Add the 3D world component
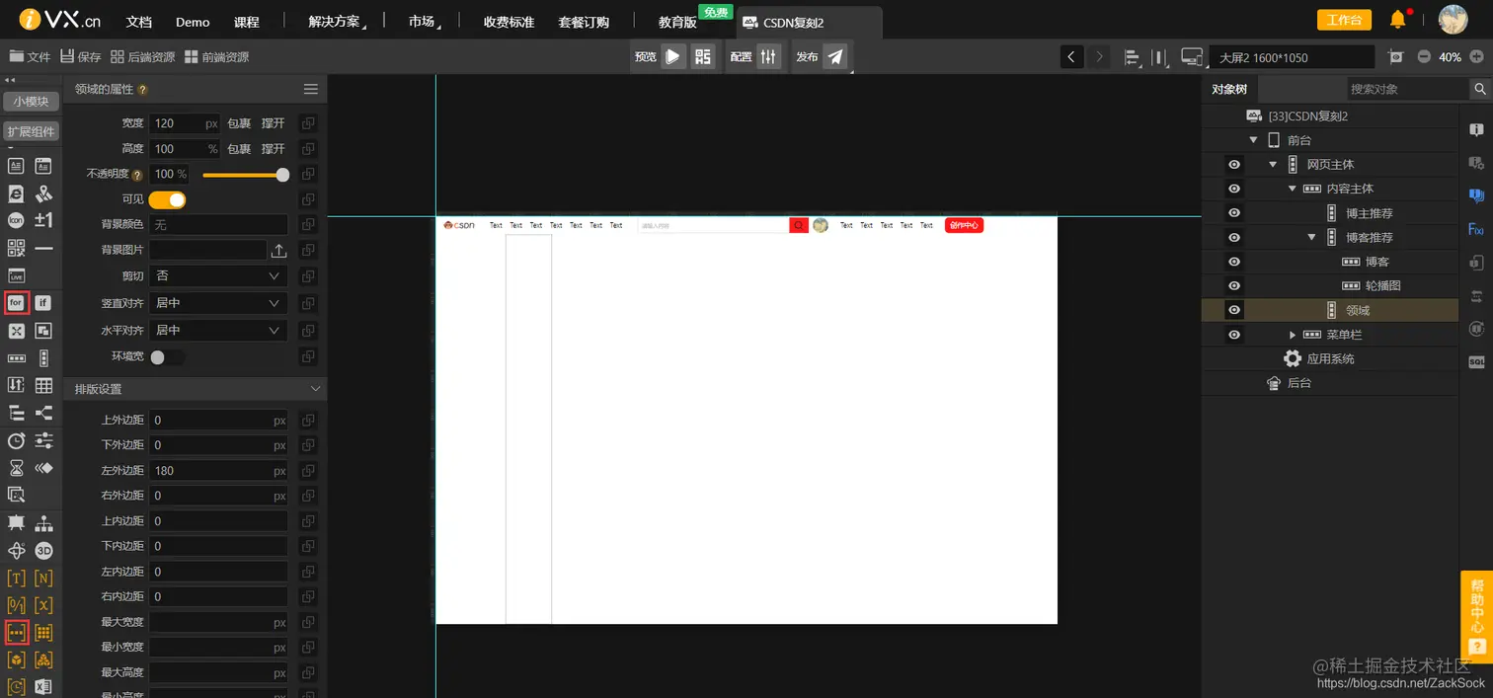Image resolution: width=1493 pixels, height=698 pixels. click(x=43, y=551)
